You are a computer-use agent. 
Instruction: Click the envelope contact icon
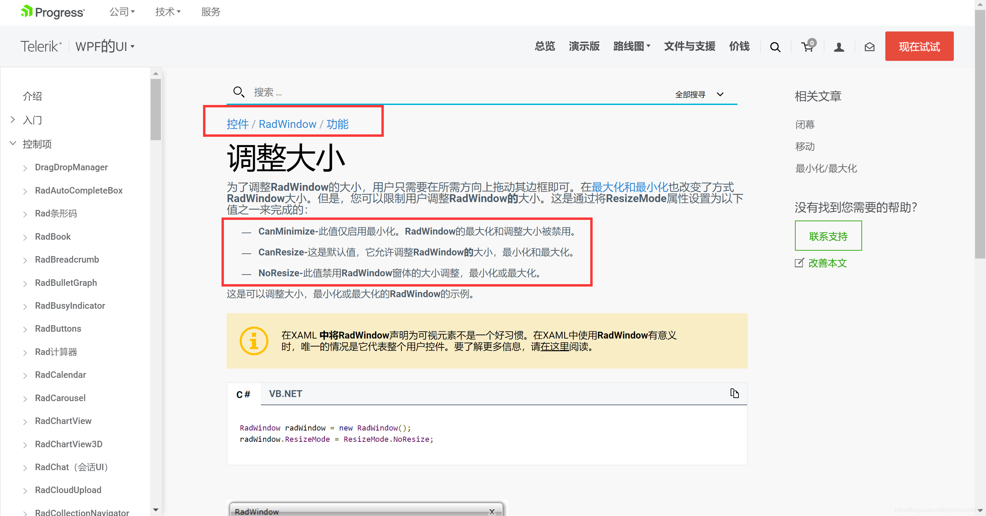869,47
